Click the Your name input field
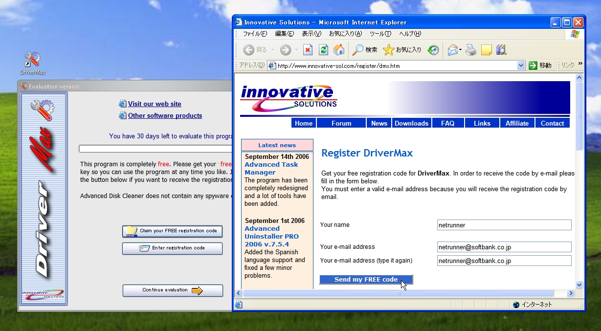This screenshot has width=601, height=331. click(x=504, y=225)
